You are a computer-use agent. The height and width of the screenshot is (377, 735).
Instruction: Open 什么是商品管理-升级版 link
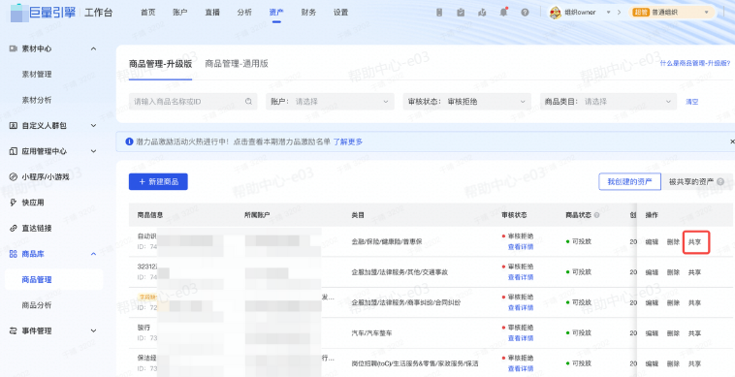[695, 63]
